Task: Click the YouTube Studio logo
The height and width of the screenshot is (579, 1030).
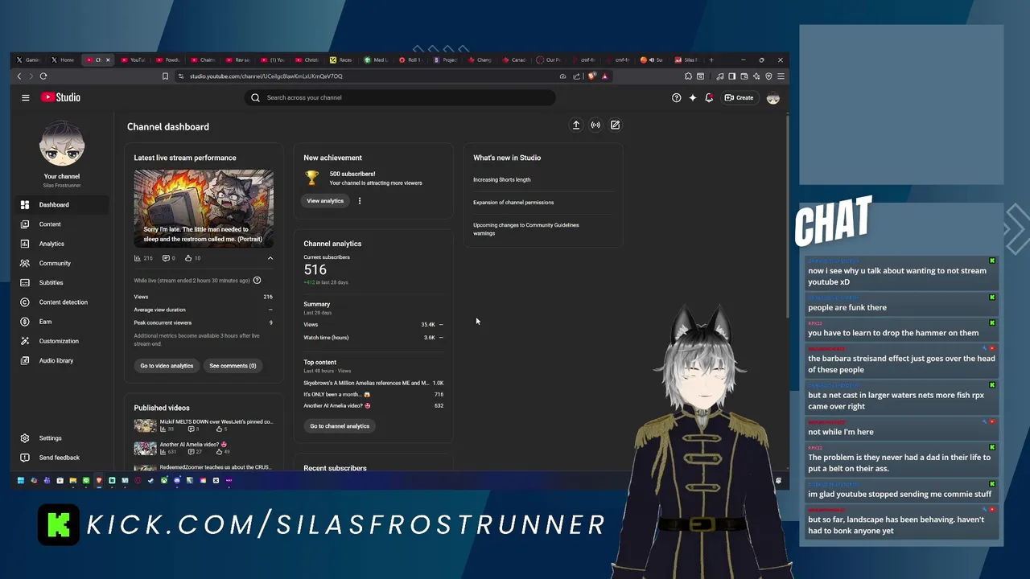Action: pyautogui.click(x=61, y=97)
